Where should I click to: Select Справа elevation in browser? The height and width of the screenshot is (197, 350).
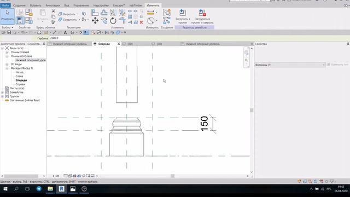coord(20,84)
